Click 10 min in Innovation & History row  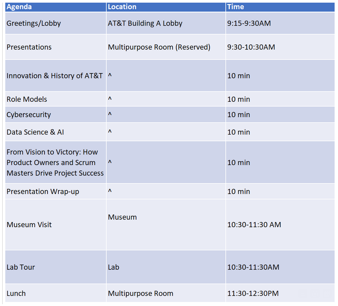(280, 76)
